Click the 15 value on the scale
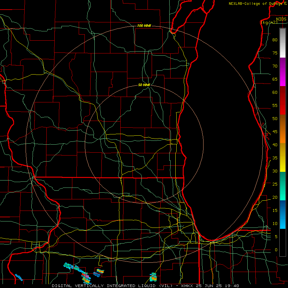This screenshot has width=288, height=288. click(x=275, y=210)
